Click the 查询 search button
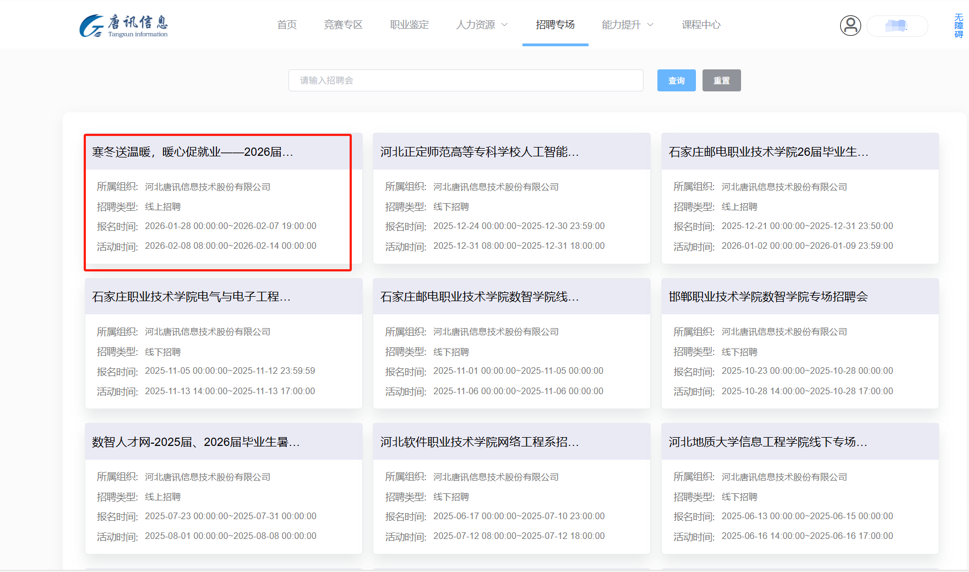The width and height of the screenshot is (969, 572). [676, 80]
